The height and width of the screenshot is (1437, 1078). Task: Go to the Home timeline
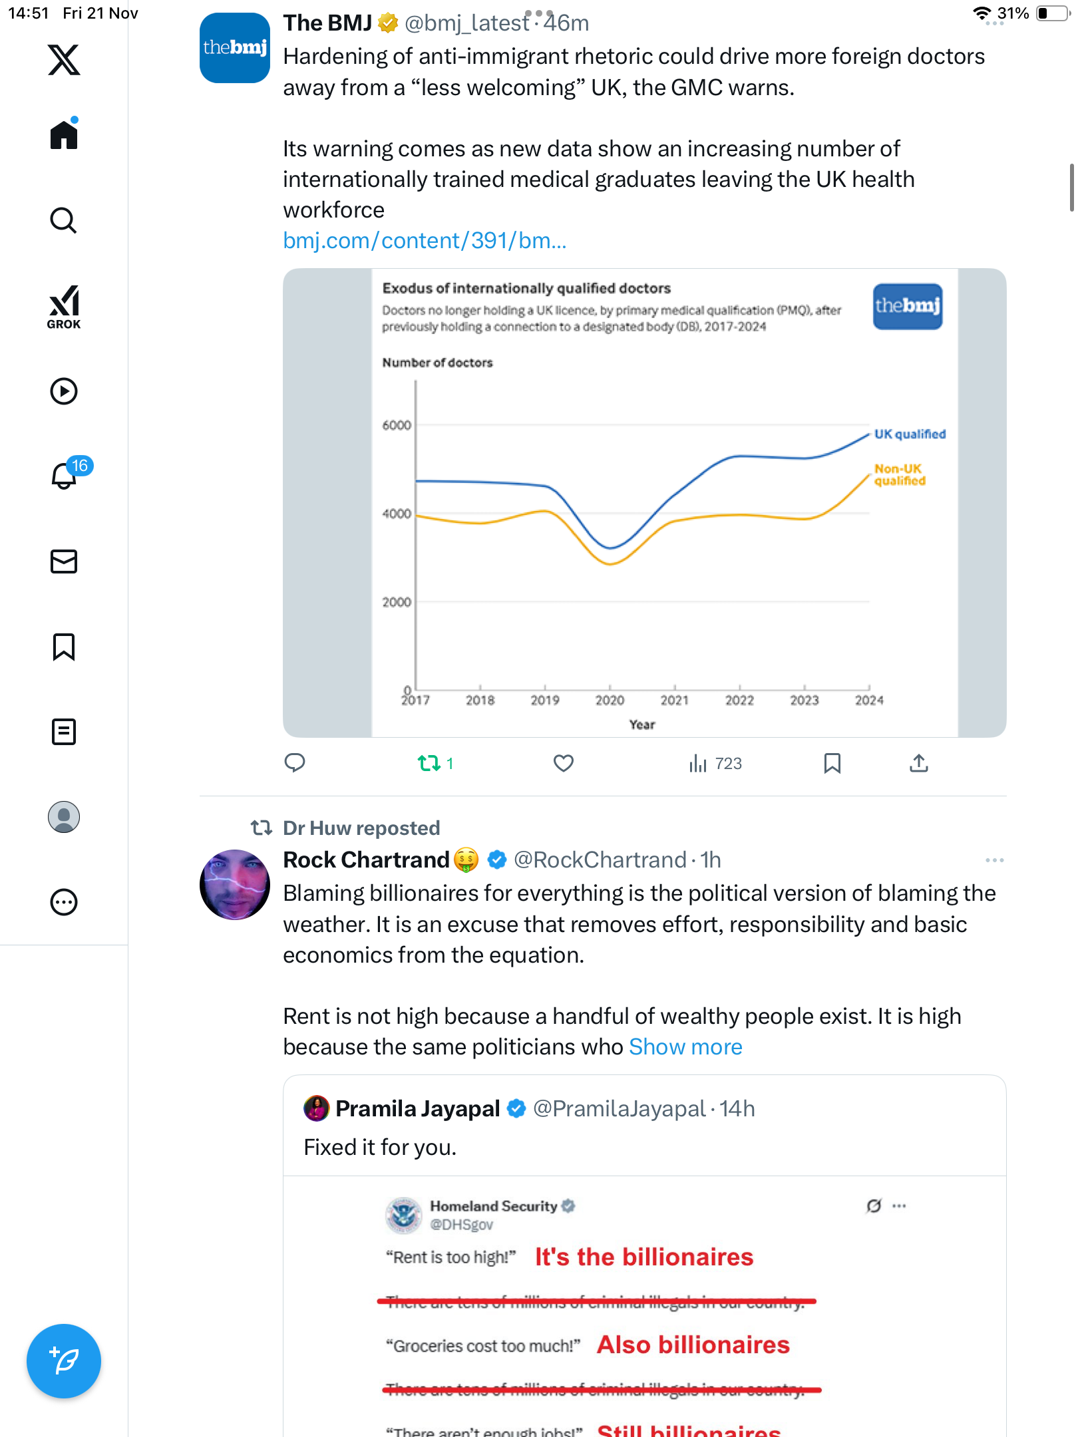pos(64,136)
